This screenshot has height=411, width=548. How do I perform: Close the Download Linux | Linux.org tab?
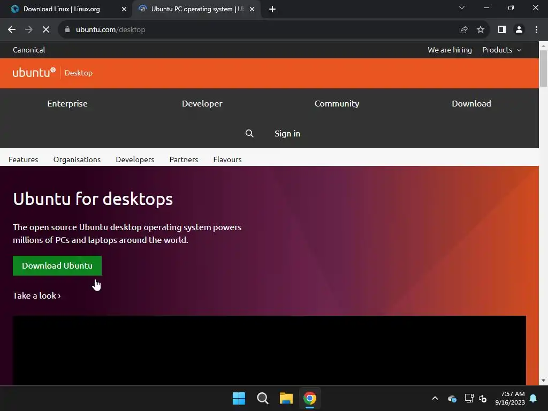(x=124, y=9)
